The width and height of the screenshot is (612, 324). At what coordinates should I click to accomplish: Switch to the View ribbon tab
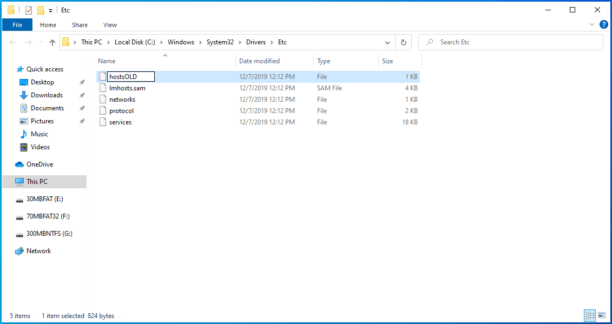click(x=110, y=24)
